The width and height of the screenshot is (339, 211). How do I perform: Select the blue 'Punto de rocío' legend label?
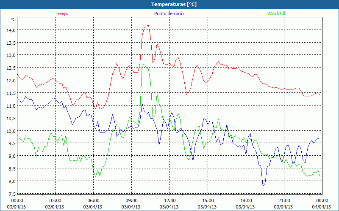coord(169,14)
